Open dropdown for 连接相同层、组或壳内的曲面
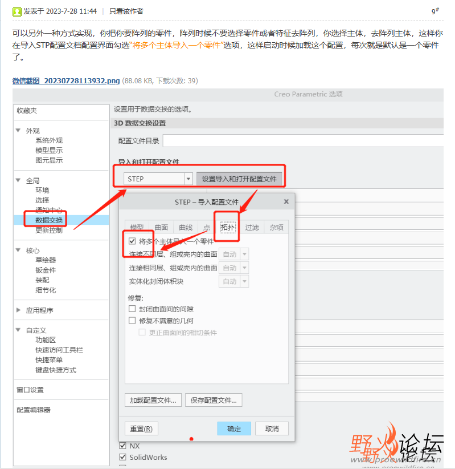Viewport: 455px width, 469px height. tap(244, 268)
